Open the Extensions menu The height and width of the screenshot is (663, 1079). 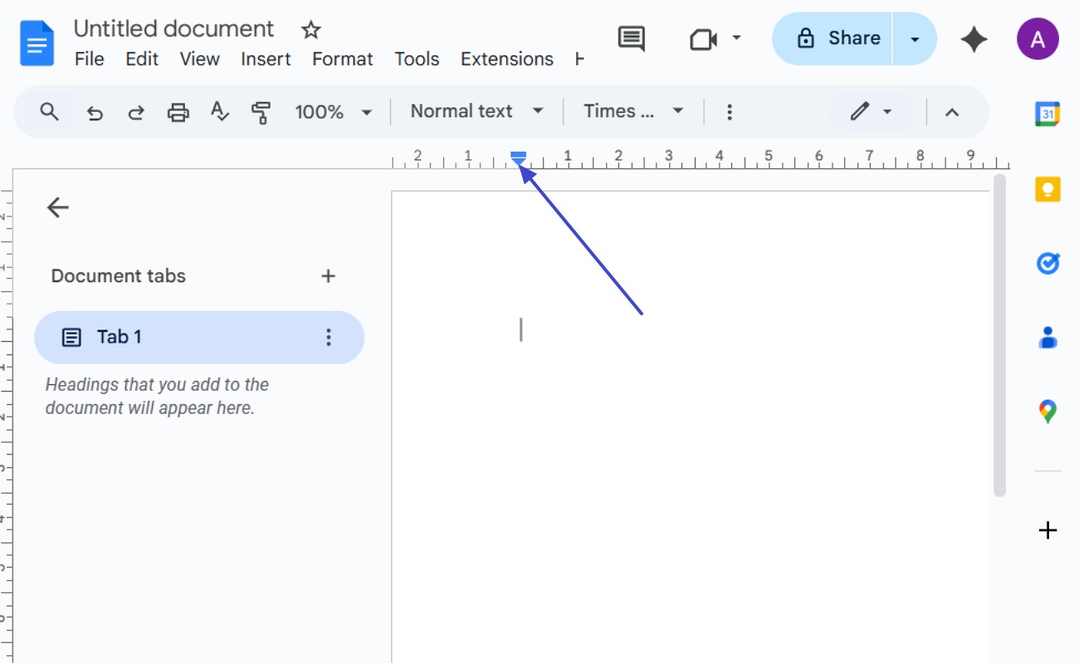(x=507, y=59)
